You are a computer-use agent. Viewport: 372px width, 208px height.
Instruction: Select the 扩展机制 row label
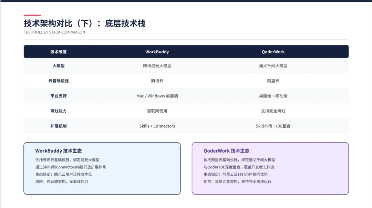tap(58, 126)
